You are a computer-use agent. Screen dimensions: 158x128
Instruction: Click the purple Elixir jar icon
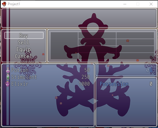7,84
